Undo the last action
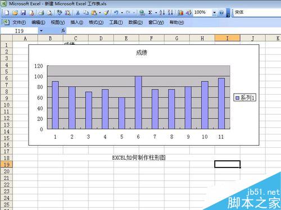This screenshot has height=210, width=281. 116,13
